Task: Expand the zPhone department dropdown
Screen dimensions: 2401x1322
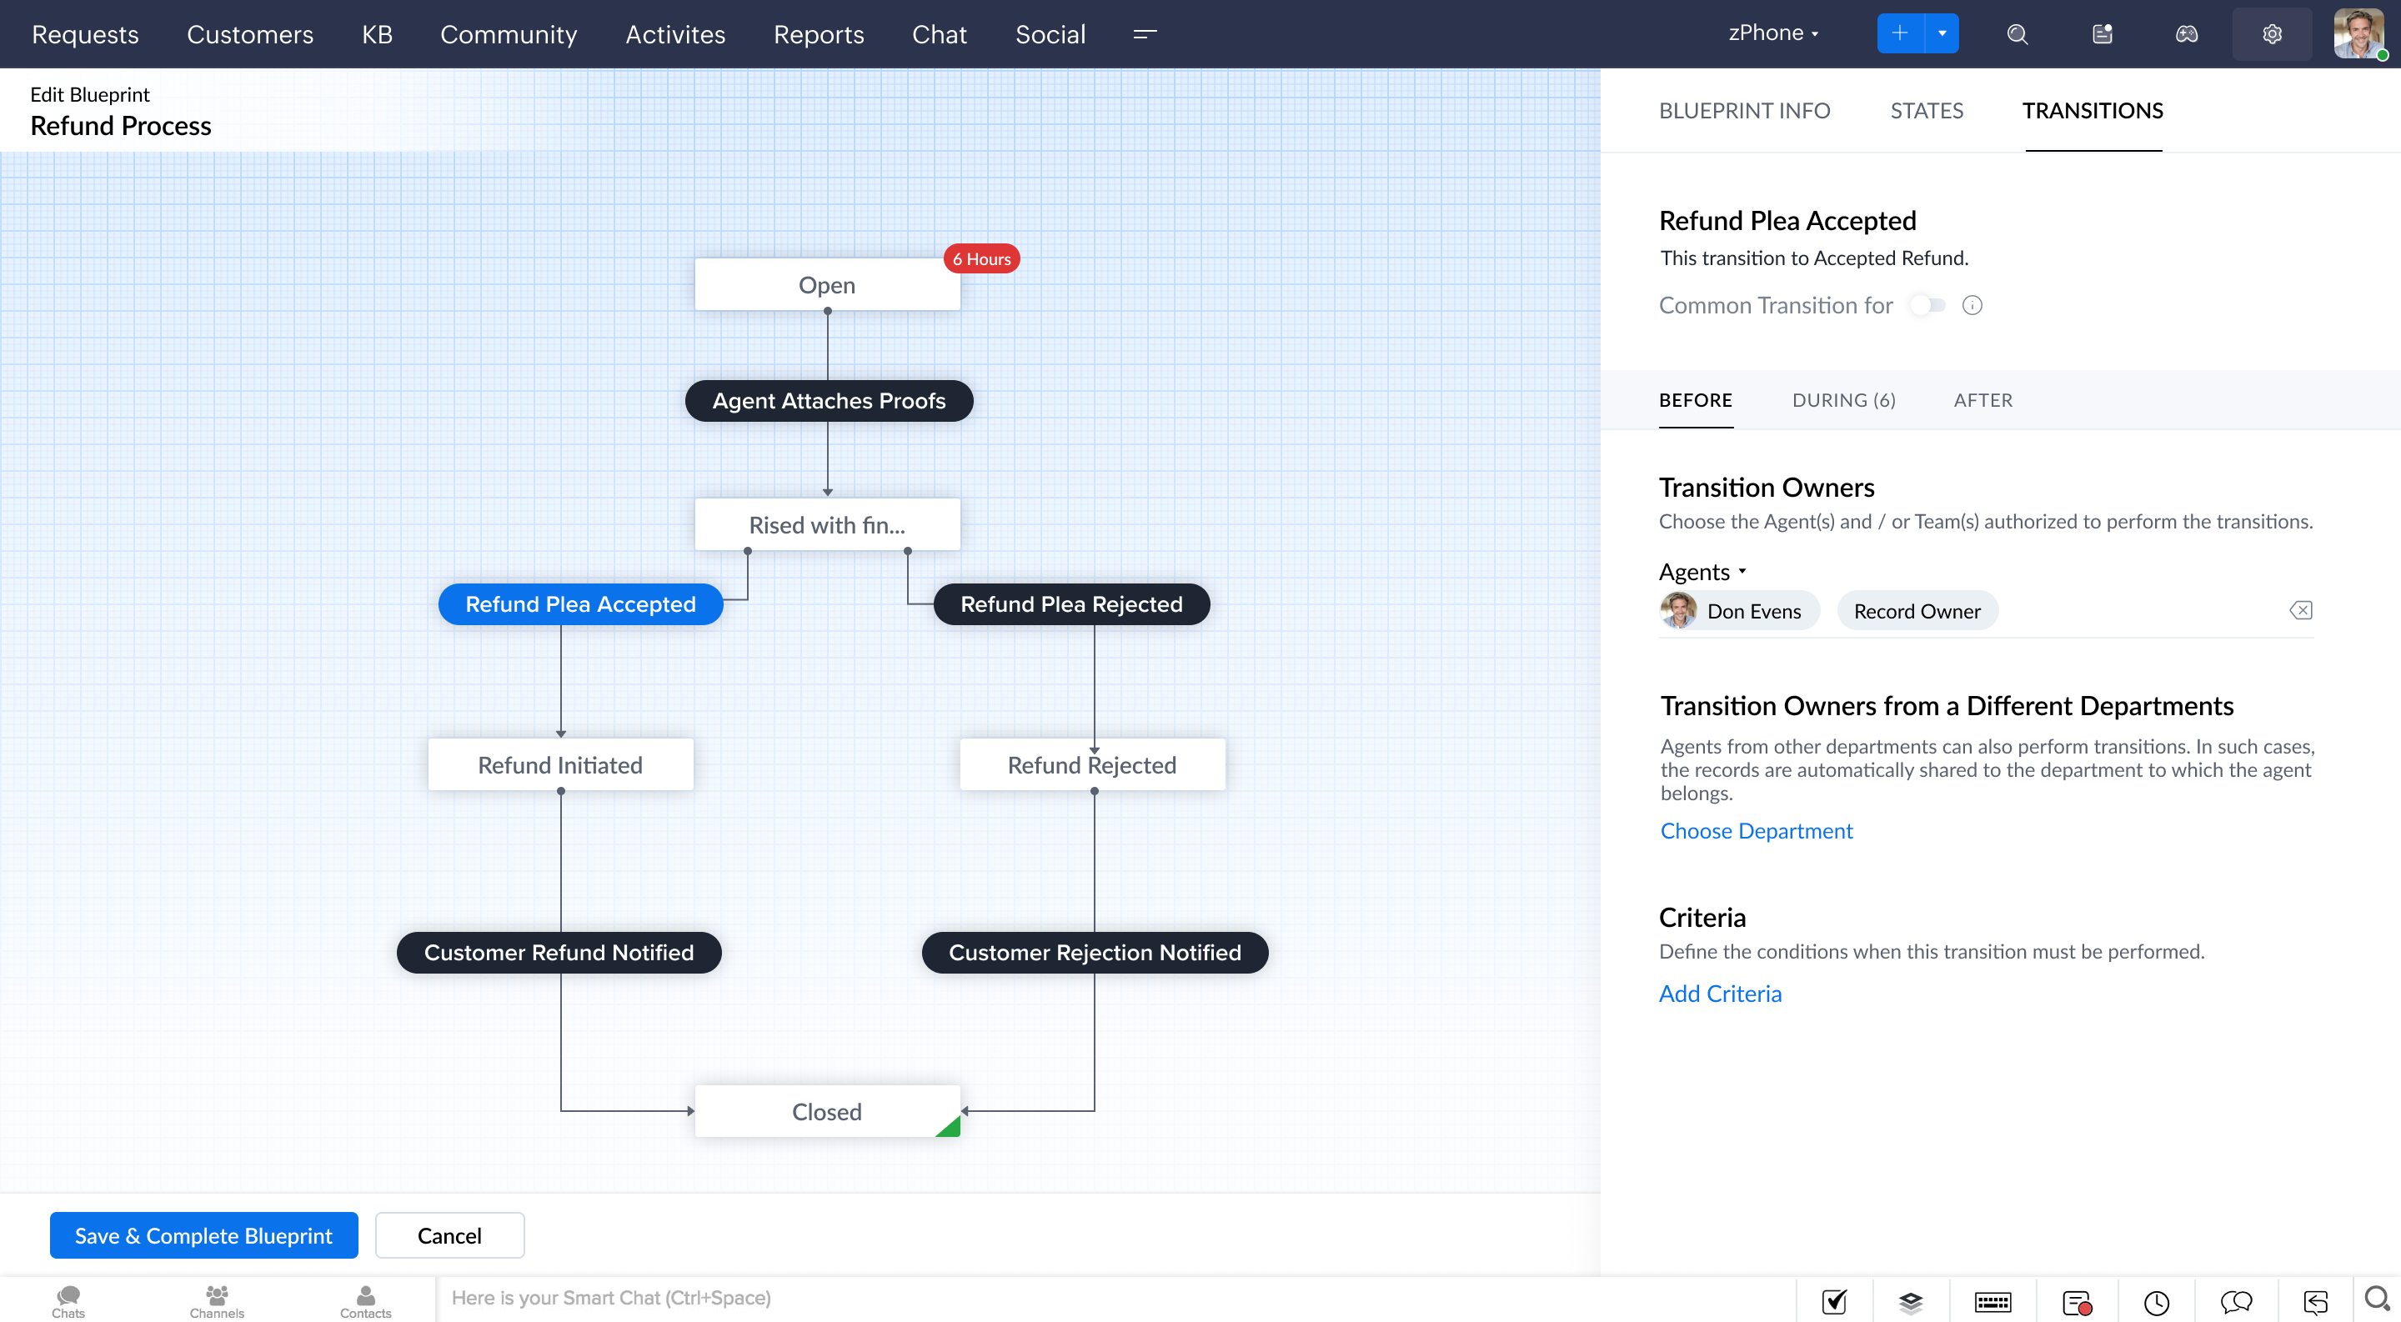Action: [1772, 33]
